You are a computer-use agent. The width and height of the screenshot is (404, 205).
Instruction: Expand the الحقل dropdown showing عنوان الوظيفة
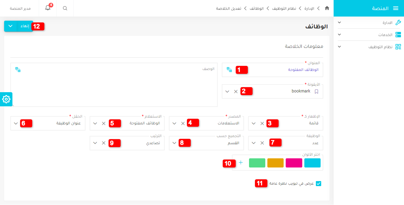click(x=16, y=123)
